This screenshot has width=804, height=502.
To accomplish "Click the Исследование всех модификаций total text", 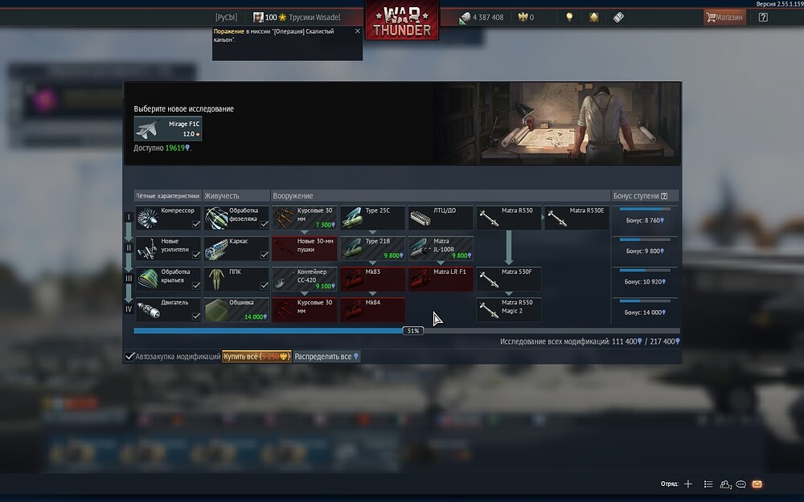I will point(589,341).
